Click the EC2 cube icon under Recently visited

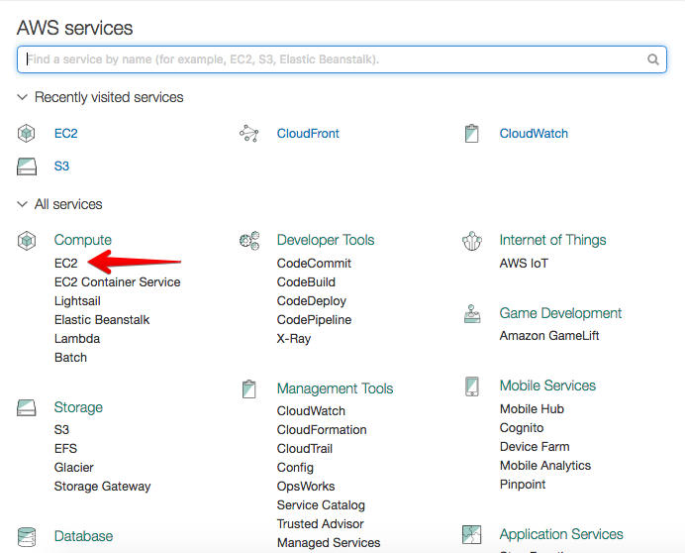26,133
